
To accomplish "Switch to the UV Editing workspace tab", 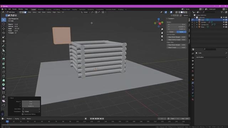I will 57,10.
